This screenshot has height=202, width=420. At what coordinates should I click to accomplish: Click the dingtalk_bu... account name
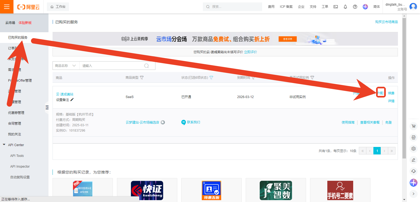click(x=395, y=5)
